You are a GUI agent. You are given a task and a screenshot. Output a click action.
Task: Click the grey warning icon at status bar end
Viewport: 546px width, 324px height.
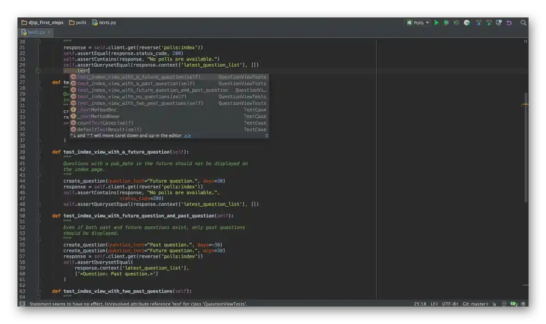click(523, 304)
